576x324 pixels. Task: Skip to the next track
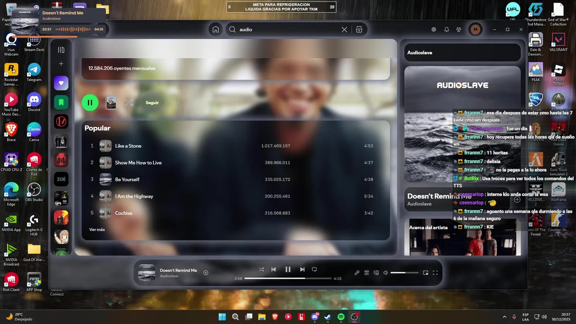pos(302,270)
